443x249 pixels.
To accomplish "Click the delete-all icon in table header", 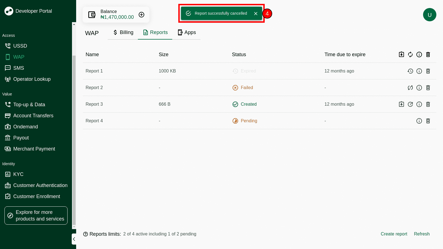I will [428, 55].
